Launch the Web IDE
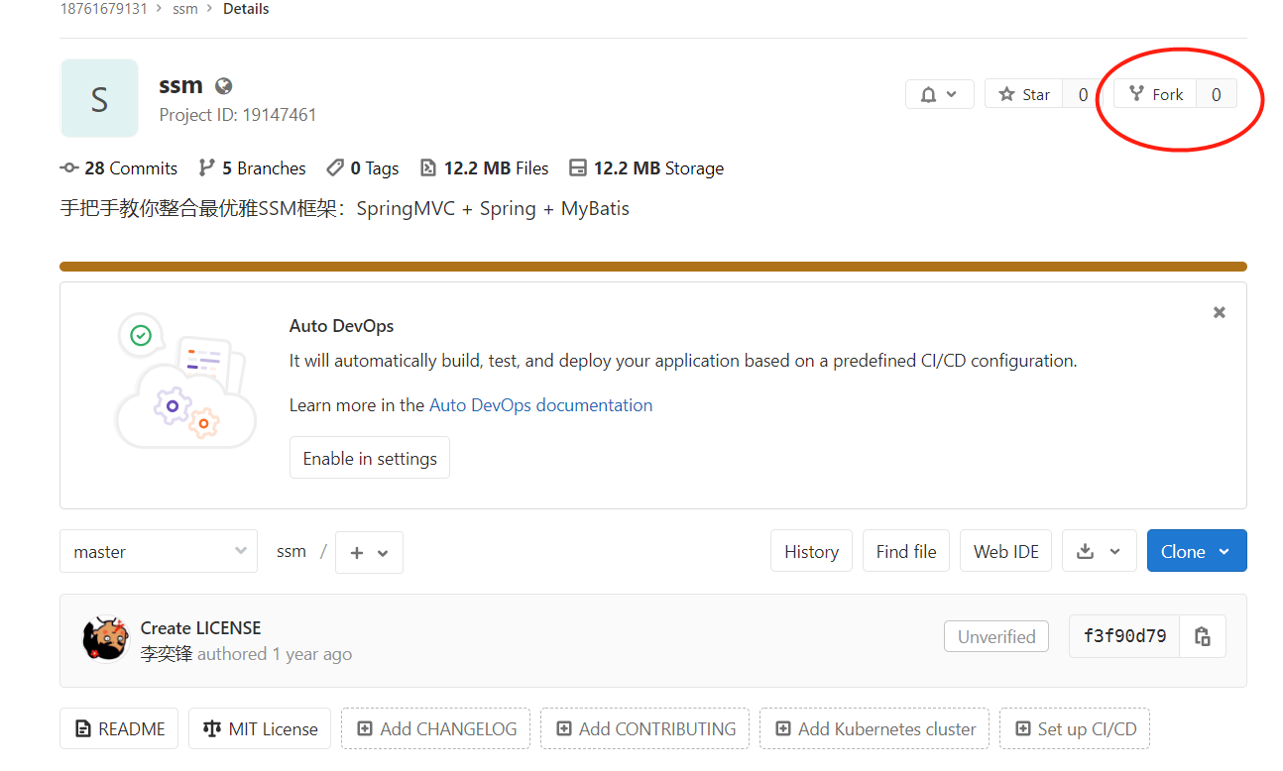 [x=1006, y=551]
